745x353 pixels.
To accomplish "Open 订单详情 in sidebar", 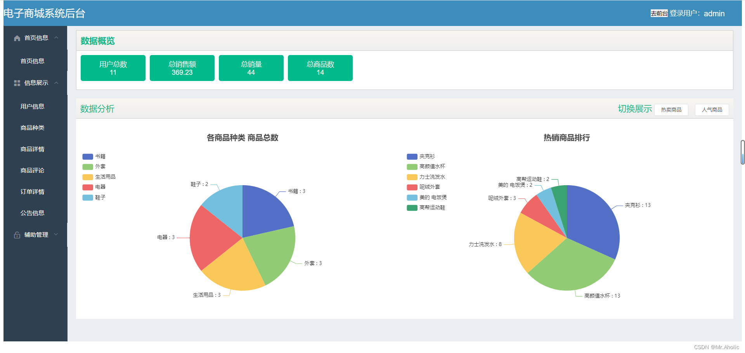I will [x=32, y=192].
